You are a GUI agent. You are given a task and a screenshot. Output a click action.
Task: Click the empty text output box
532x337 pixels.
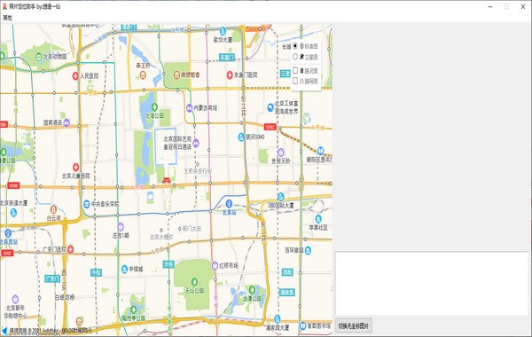click(x=432, y=284)
